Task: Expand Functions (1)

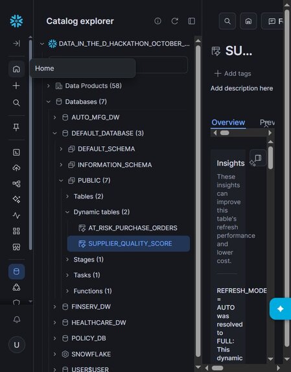Action: coord(67,291)
